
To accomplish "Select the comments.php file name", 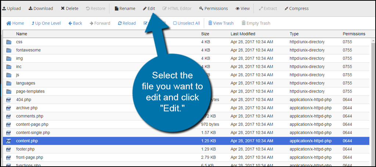I will (x=30, y=116).
